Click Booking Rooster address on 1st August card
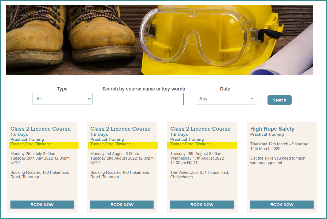 [120, 175]
